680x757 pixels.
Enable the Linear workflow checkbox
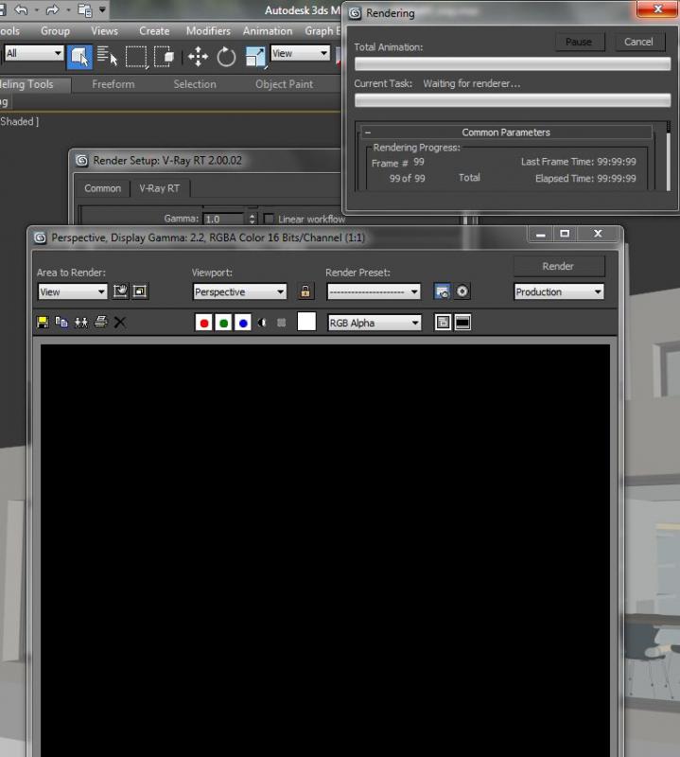tap(269, 219)
